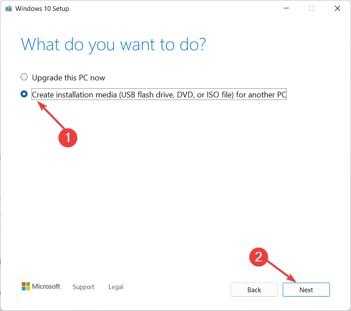Select the 'Upgrade this PC now' radio button

(x=24, y=77)
